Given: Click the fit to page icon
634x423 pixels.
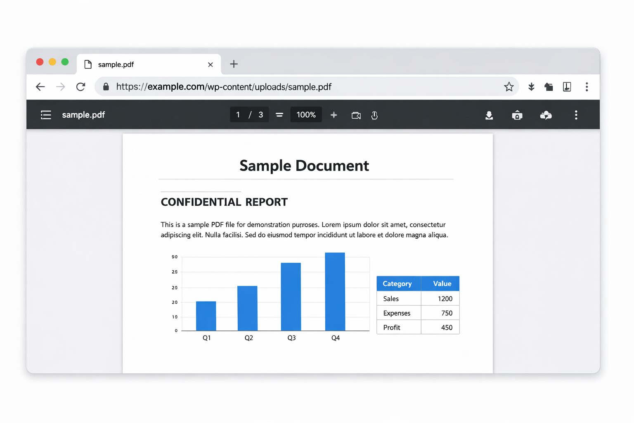Looking at the screenshot, I should click(x=356, y=115).
